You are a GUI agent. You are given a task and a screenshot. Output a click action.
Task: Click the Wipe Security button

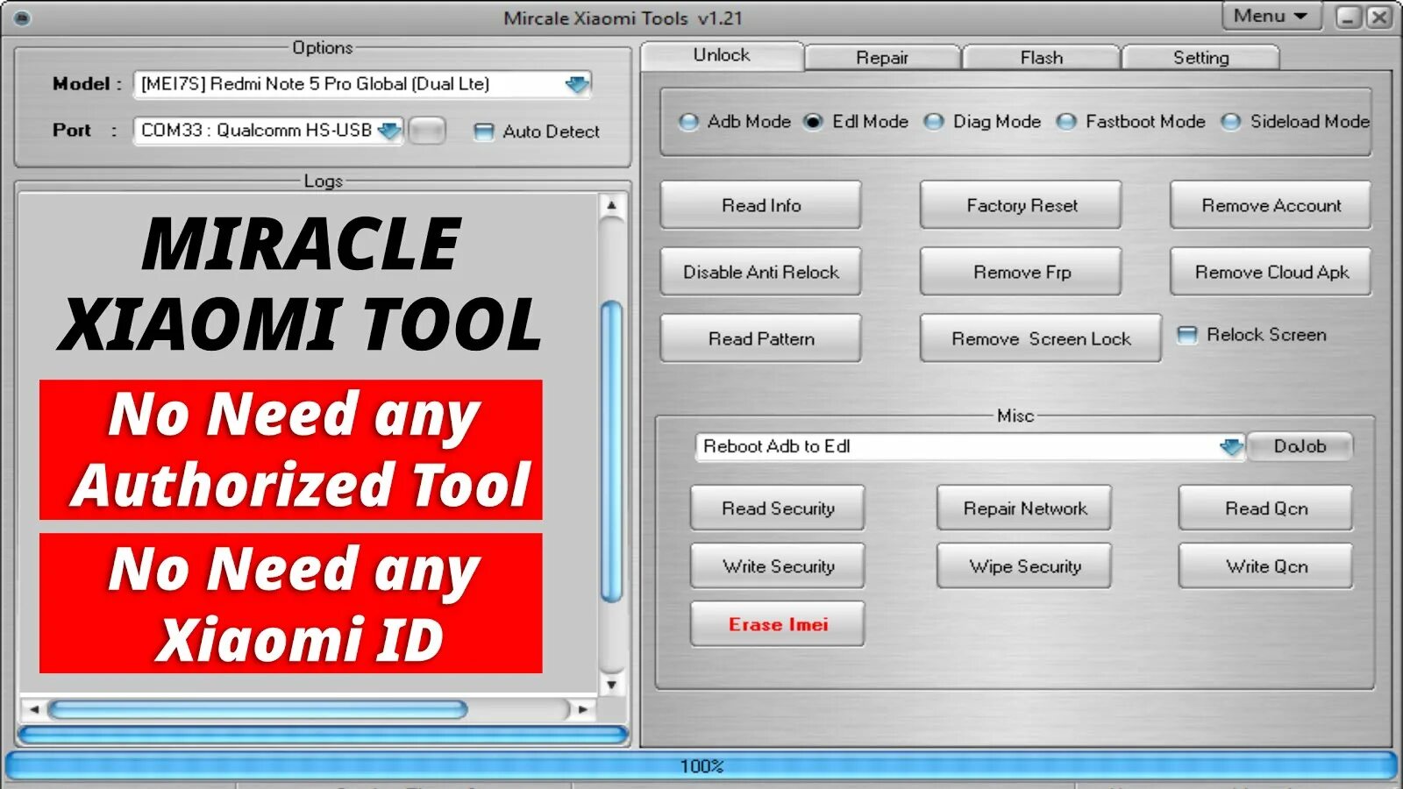(1024, 566)
